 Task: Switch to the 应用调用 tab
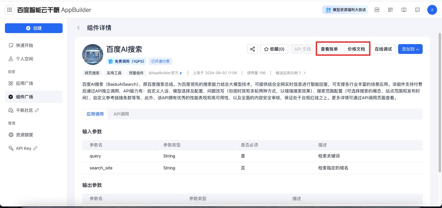95,114
